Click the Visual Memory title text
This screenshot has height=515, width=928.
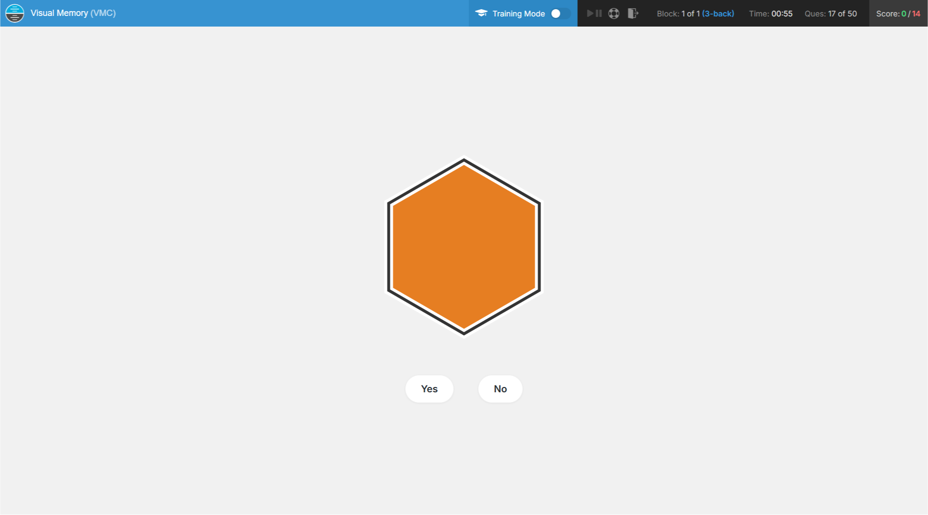pos(59,13)
